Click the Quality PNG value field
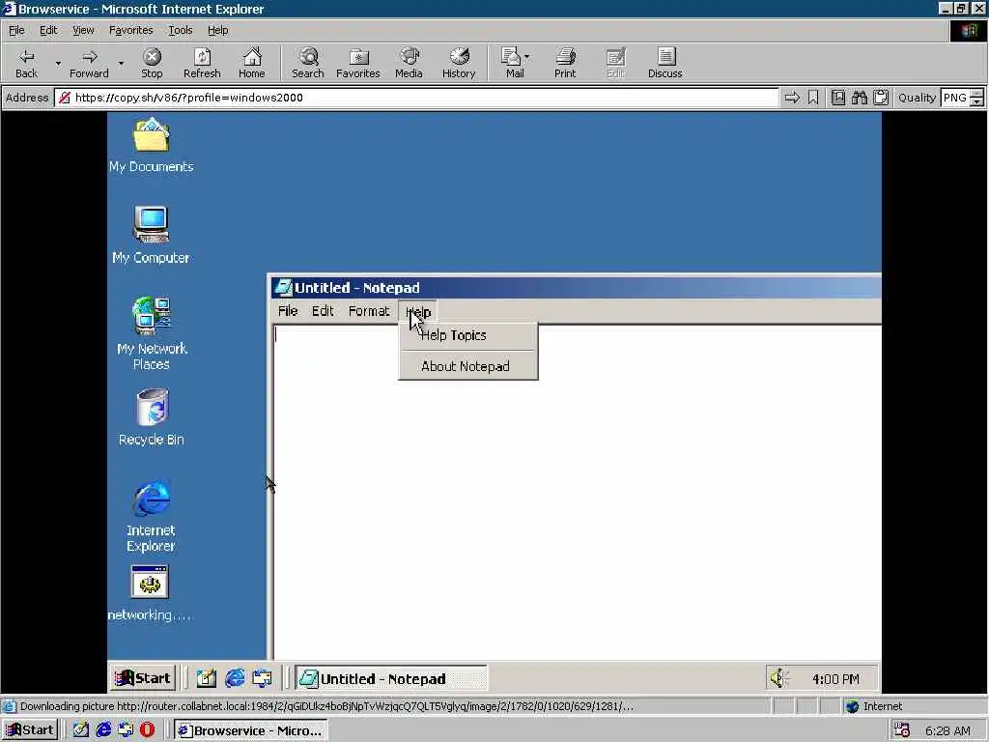Image resolution: width=989 pixels, height=742 pixels. (x=955, y=98)
